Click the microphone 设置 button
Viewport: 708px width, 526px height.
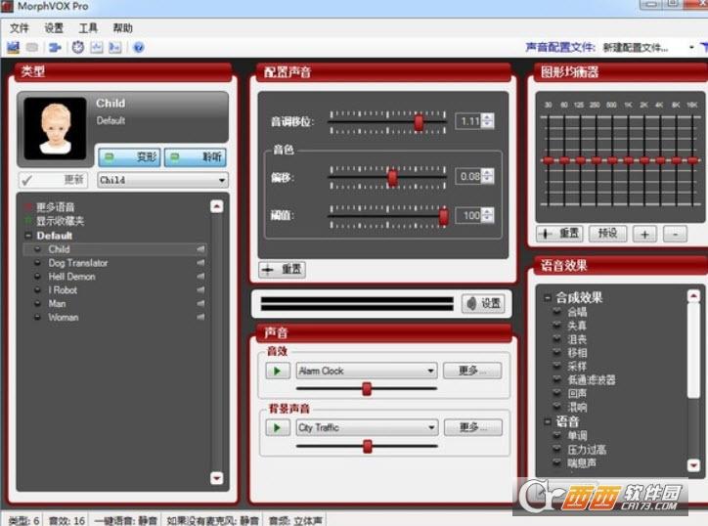click(x=483, y=303)
